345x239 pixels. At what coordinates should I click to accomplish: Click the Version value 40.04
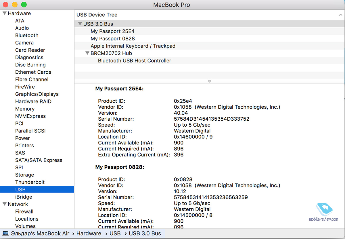click(x=181, y=113)
